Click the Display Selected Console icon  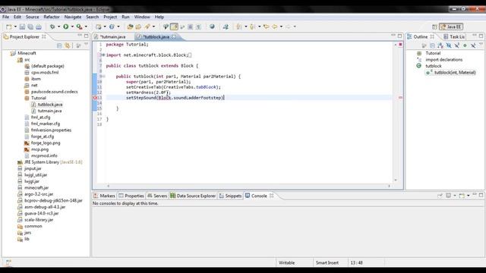448,196
